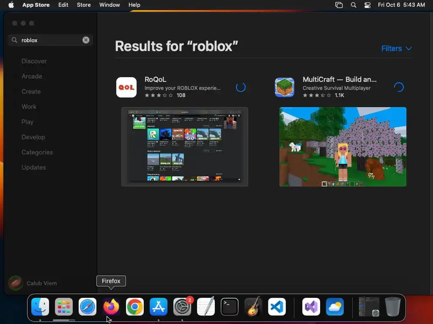This screenshot has height=324, width=433.
Task: Click 'Improve your ROBLOX experie...' subtitle
Action: click(x=183, y=88)
